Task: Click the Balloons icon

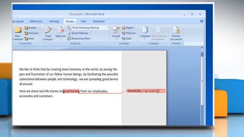Action: coord(60,30)
